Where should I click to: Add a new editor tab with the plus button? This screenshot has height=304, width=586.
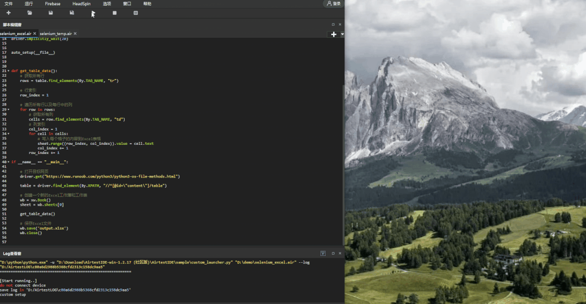pyautogui.click(x=334, y=34)
